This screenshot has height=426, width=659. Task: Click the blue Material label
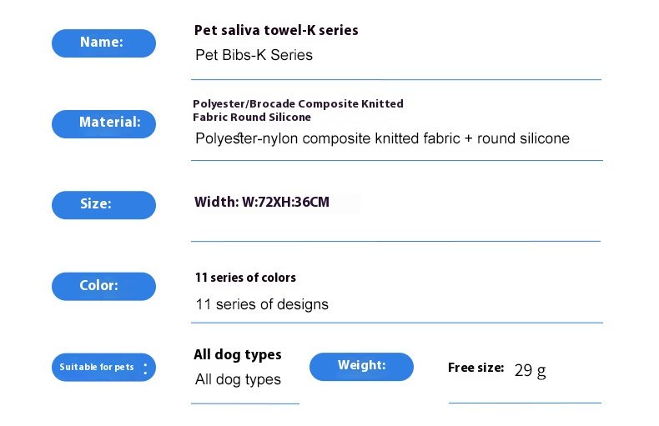pos(103,123)
